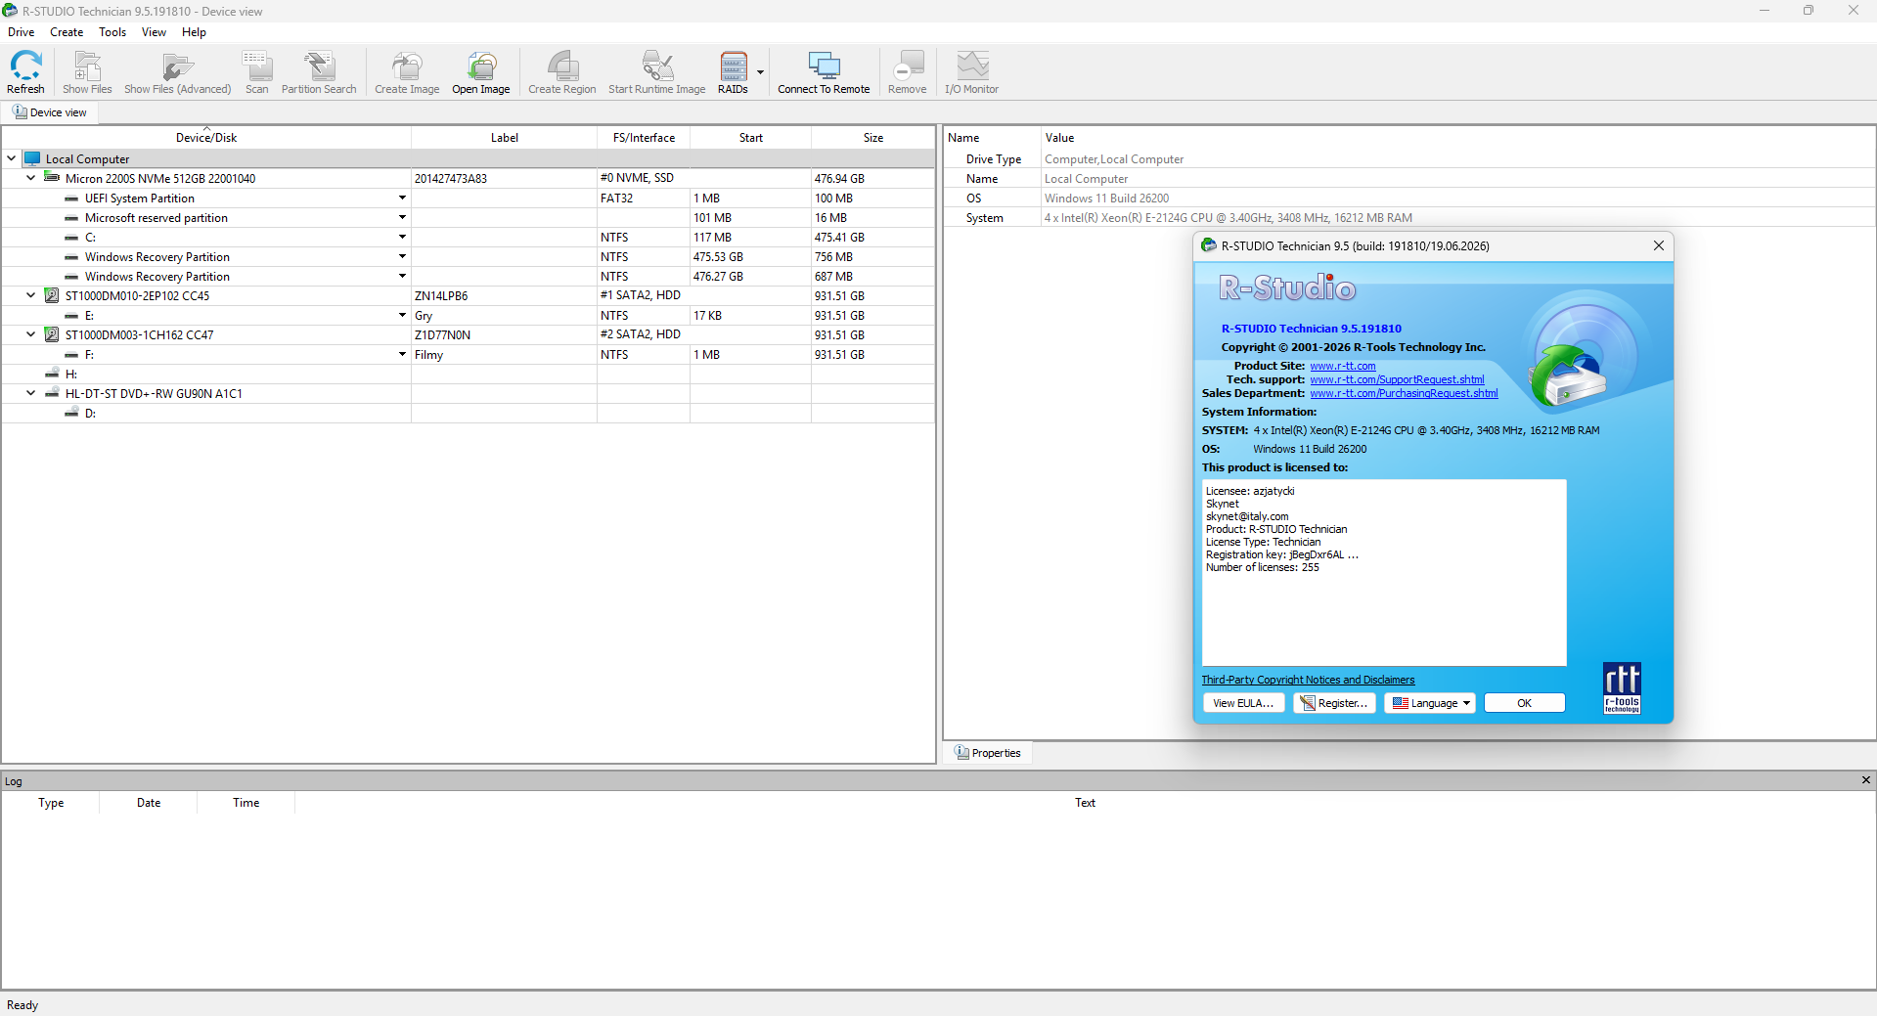Screen dimensions: 1877x1016
Task: Select Microsoft reserved partition row
Action: pyautogui.click(x=468, y=217)
